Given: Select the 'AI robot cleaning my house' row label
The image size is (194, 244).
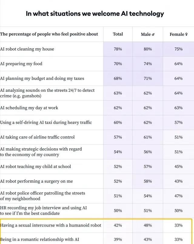Looking at the screenshot, I should click(x=27, y=49).
